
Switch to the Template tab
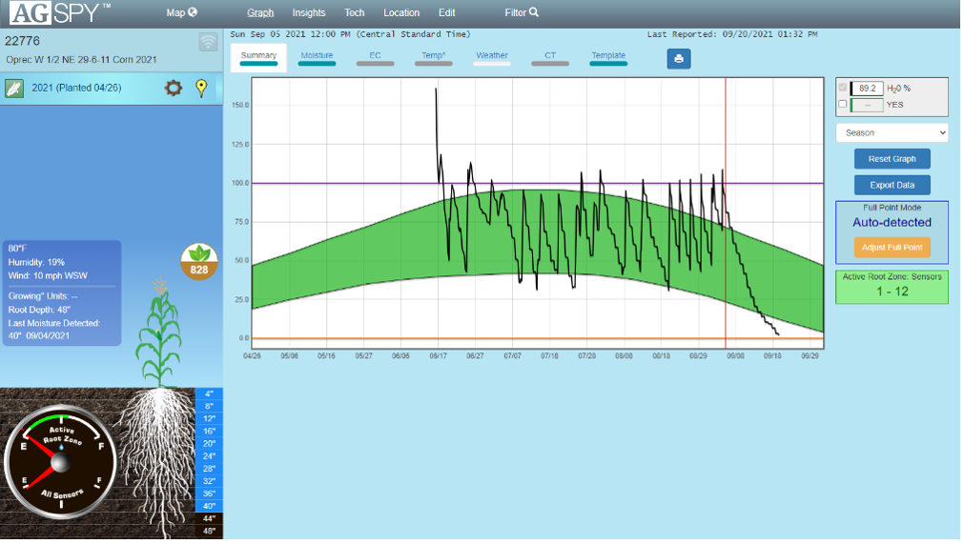(610, 58)
